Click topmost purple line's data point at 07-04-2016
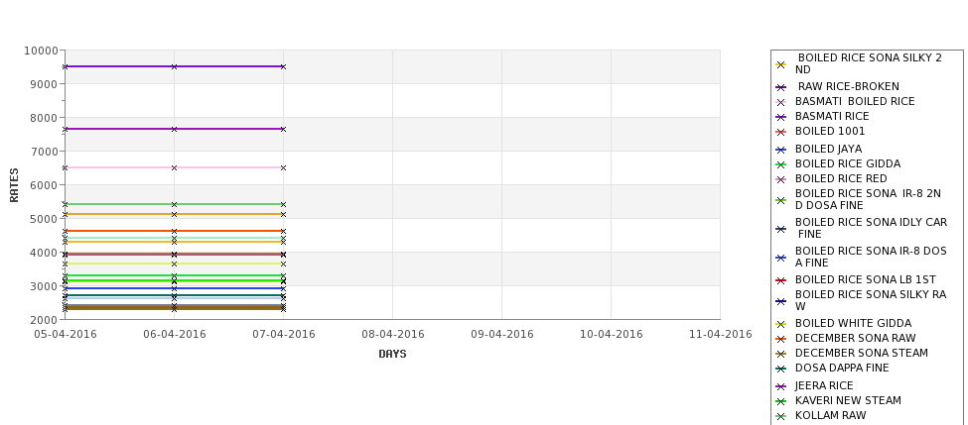968x425 pixels. click(283, 66)
